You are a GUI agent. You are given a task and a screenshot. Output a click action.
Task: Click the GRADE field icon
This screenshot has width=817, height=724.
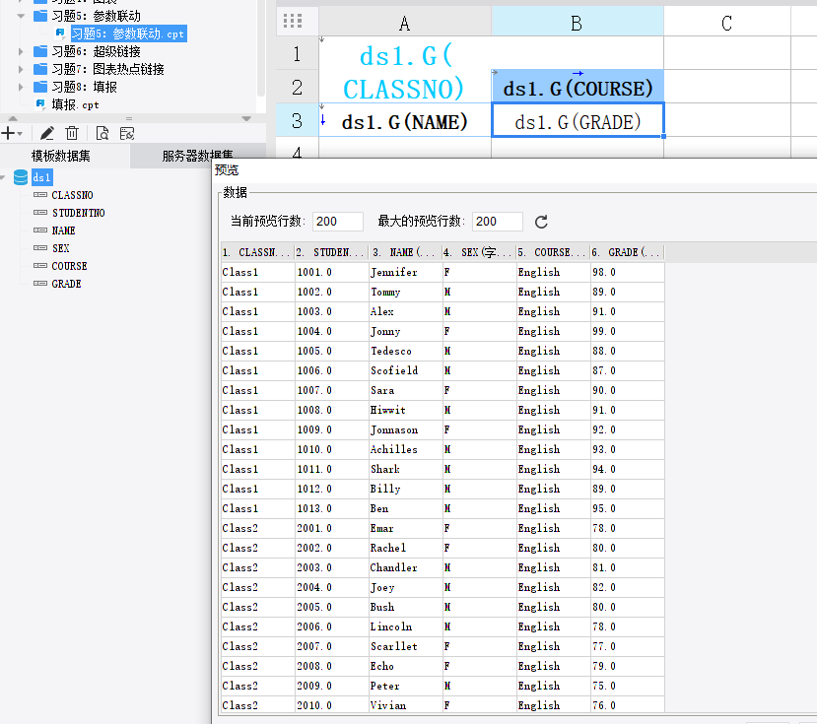40,284
